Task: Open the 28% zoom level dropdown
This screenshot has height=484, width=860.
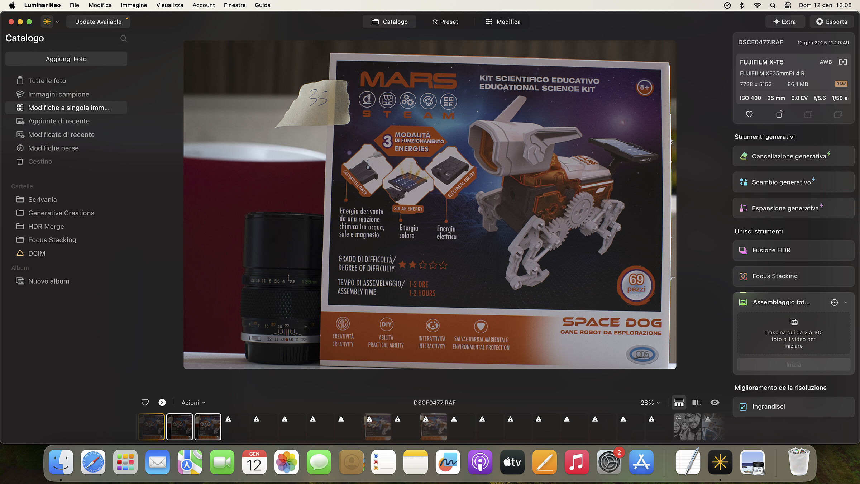Action: tap(650, 403)
